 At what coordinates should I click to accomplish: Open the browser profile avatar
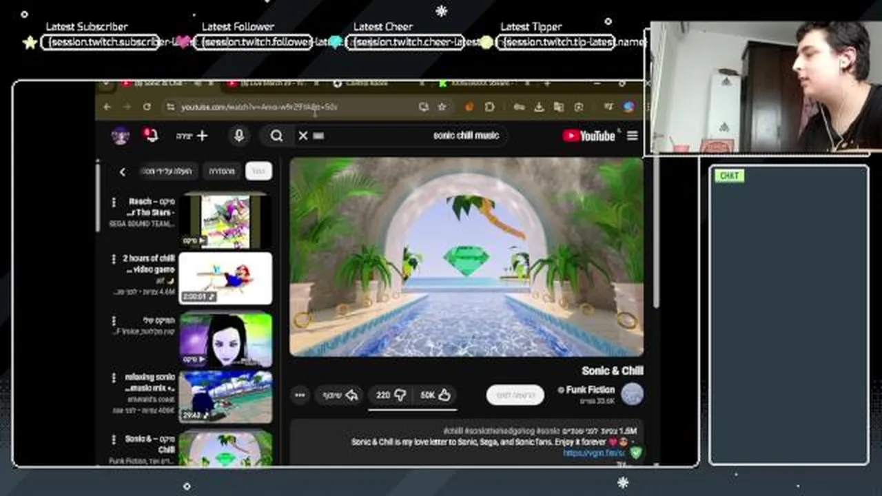628,107
